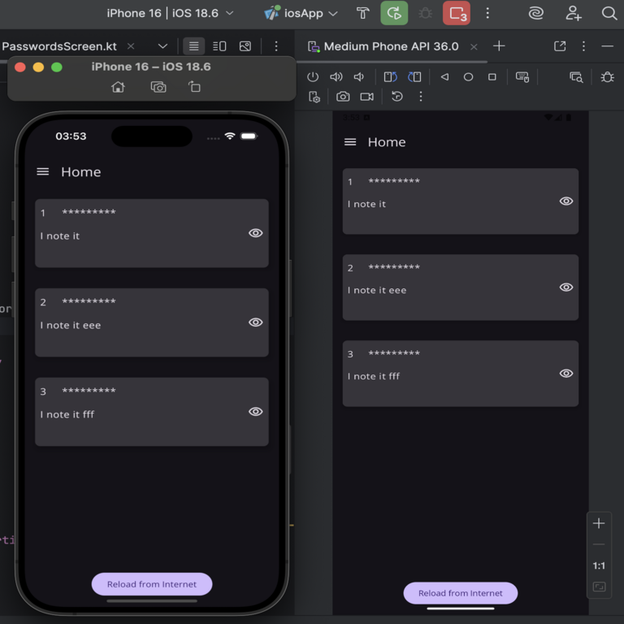Take an emulator screenshot with camera icon

coord(343,97)
